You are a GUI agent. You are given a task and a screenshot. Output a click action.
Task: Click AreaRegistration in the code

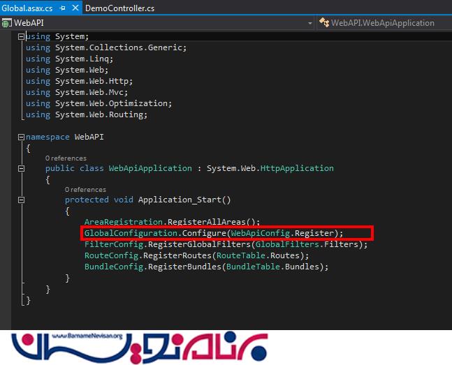(124, 221)
